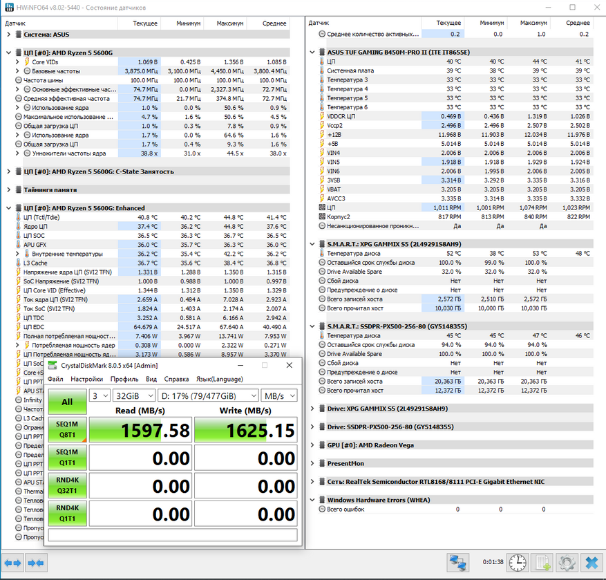Click the green All button
The image size is (606, 580).
67,402
